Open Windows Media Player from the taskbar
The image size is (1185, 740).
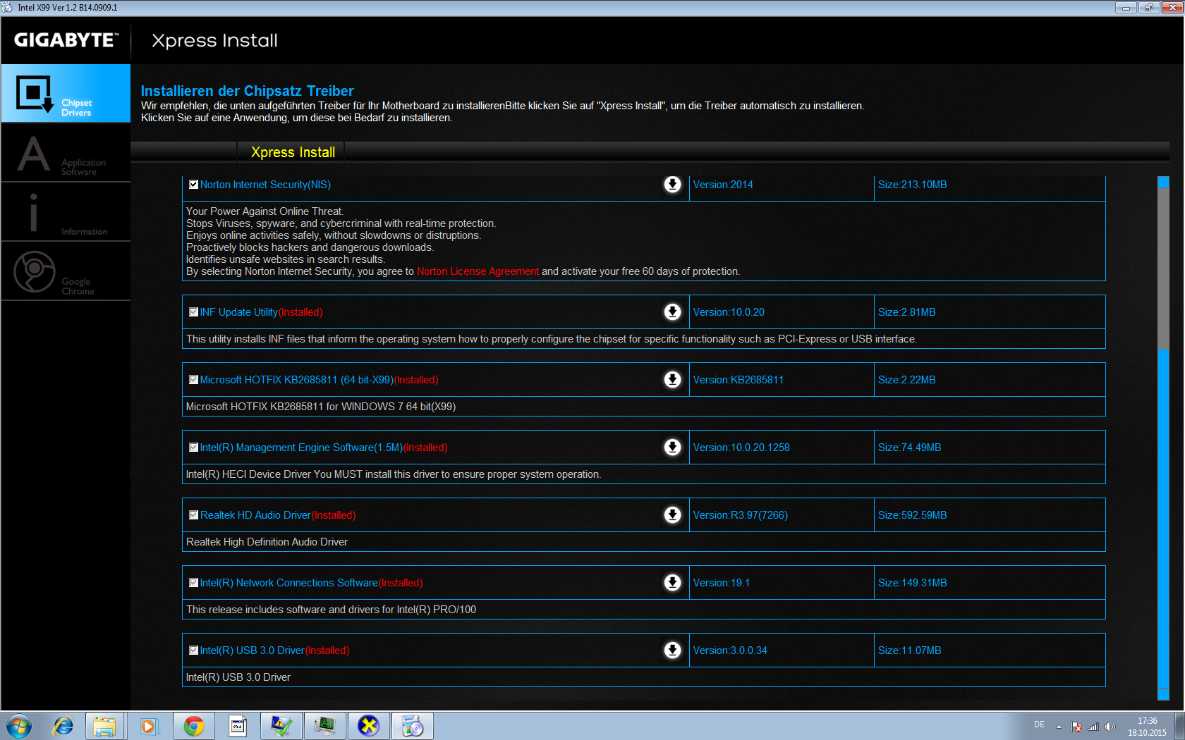tap(149, 726)
